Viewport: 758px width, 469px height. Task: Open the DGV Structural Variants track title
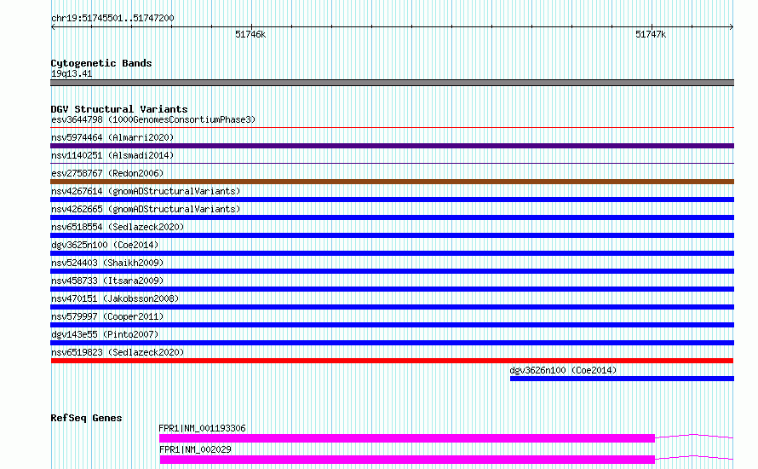coord(119,109)
